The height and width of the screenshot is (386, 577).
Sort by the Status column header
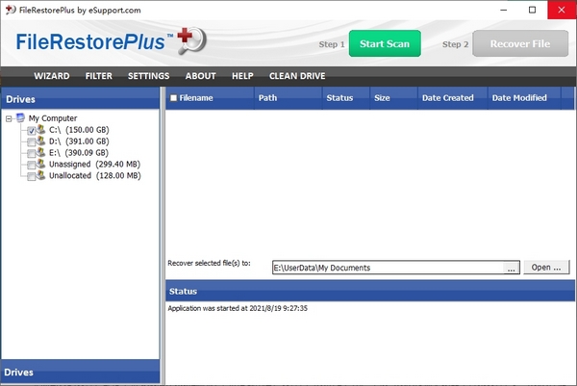(346, 98)
